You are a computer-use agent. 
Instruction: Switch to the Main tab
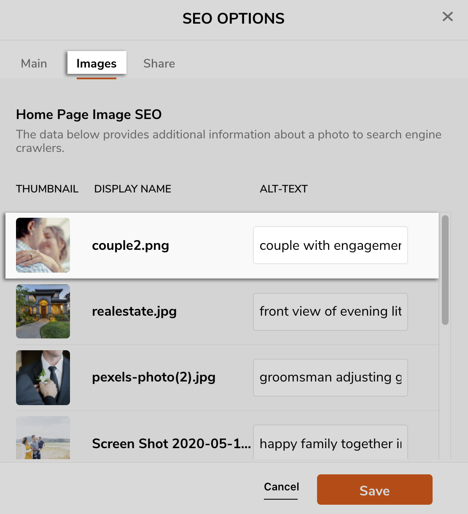(34, 63)
